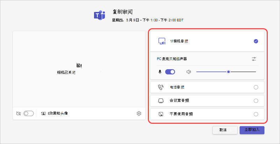Click the Microsoft Teams logo
The image size is (280, 144).
click(x=100, y=15)
